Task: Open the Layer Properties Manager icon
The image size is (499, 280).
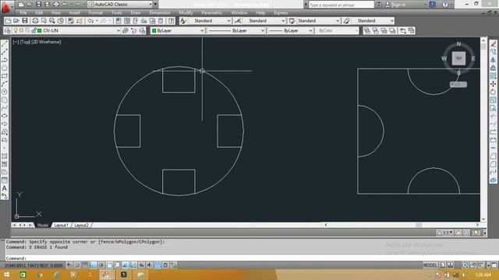Action: click(8, 30)
